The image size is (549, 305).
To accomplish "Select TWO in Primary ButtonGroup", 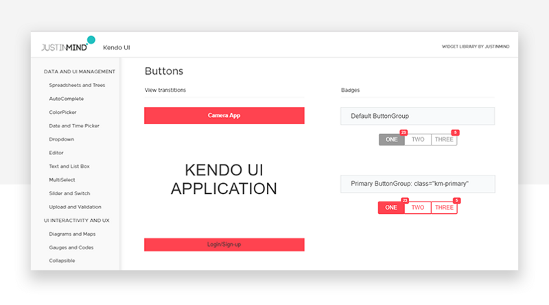I will (417, 208).
